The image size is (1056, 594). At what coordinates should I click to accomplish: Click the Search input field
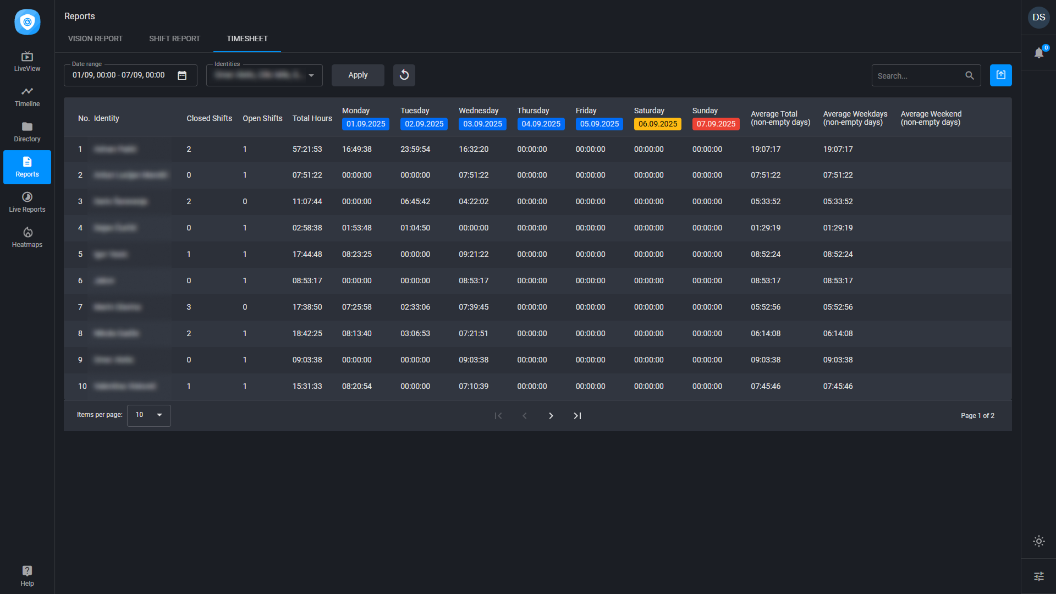click(919, 75)
